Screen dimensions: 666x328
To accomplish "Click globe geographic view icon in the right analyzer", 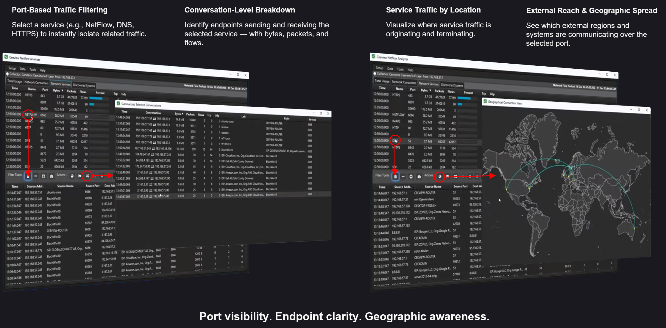I will pyautogui.click(x=439, y=177).
